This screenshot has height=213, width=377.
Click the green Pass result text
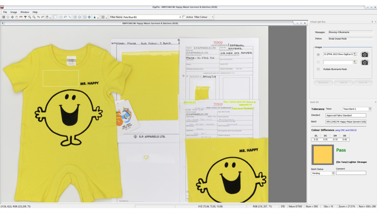point(341,150)
